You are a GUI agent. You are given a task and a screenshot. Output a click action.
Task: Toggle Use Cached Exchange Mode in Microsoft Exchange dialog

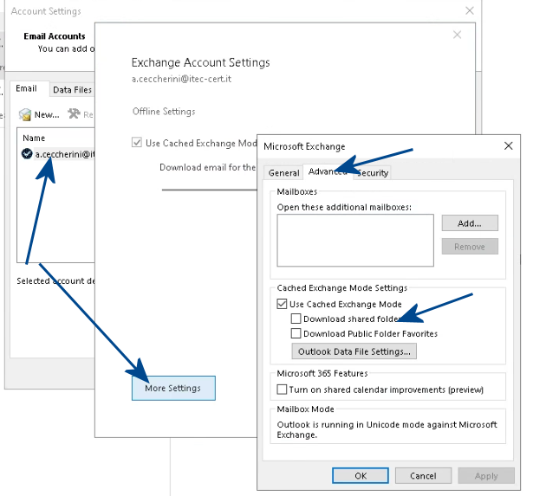[282, 304]
